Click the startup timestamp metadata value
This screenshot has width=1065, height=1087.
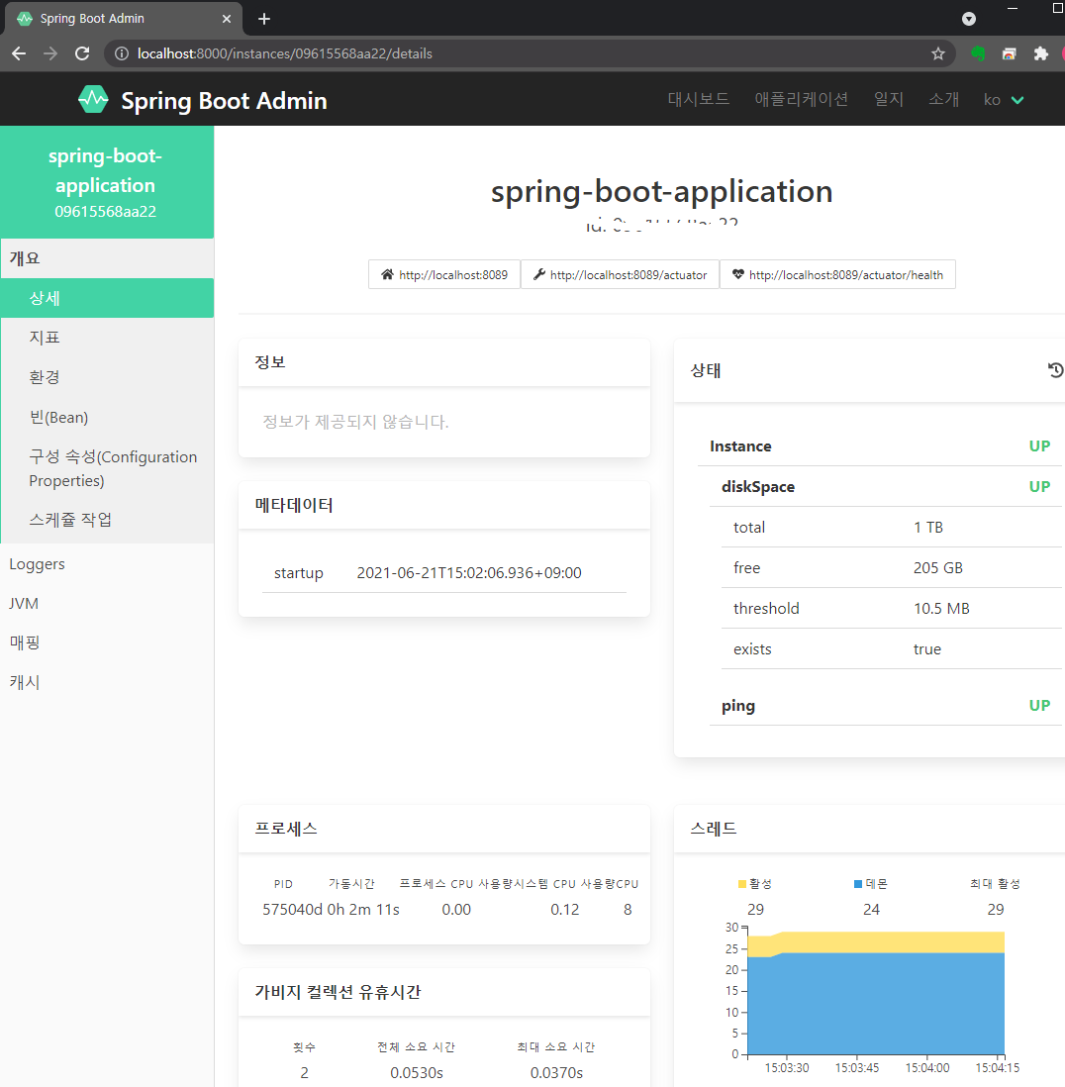[469, 572]
